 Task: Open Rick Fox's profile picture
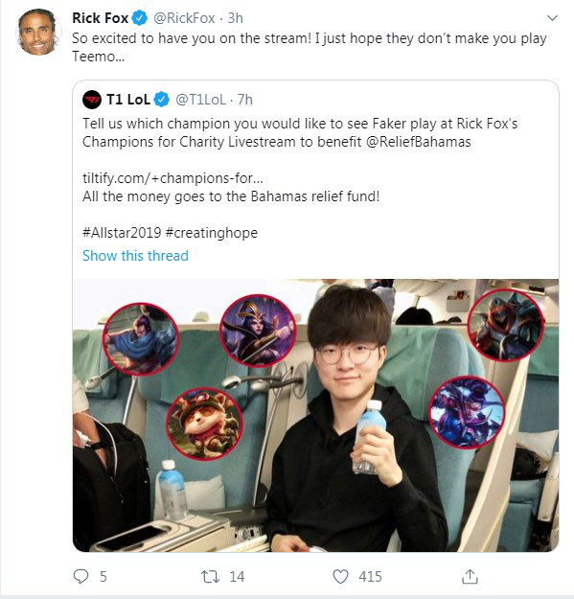(x=38, y=32)
